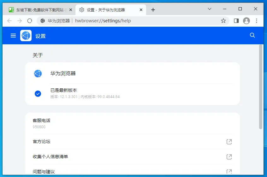Go forward with the forward arrow
Screen dimensions: 267x177
pos(20,21)
